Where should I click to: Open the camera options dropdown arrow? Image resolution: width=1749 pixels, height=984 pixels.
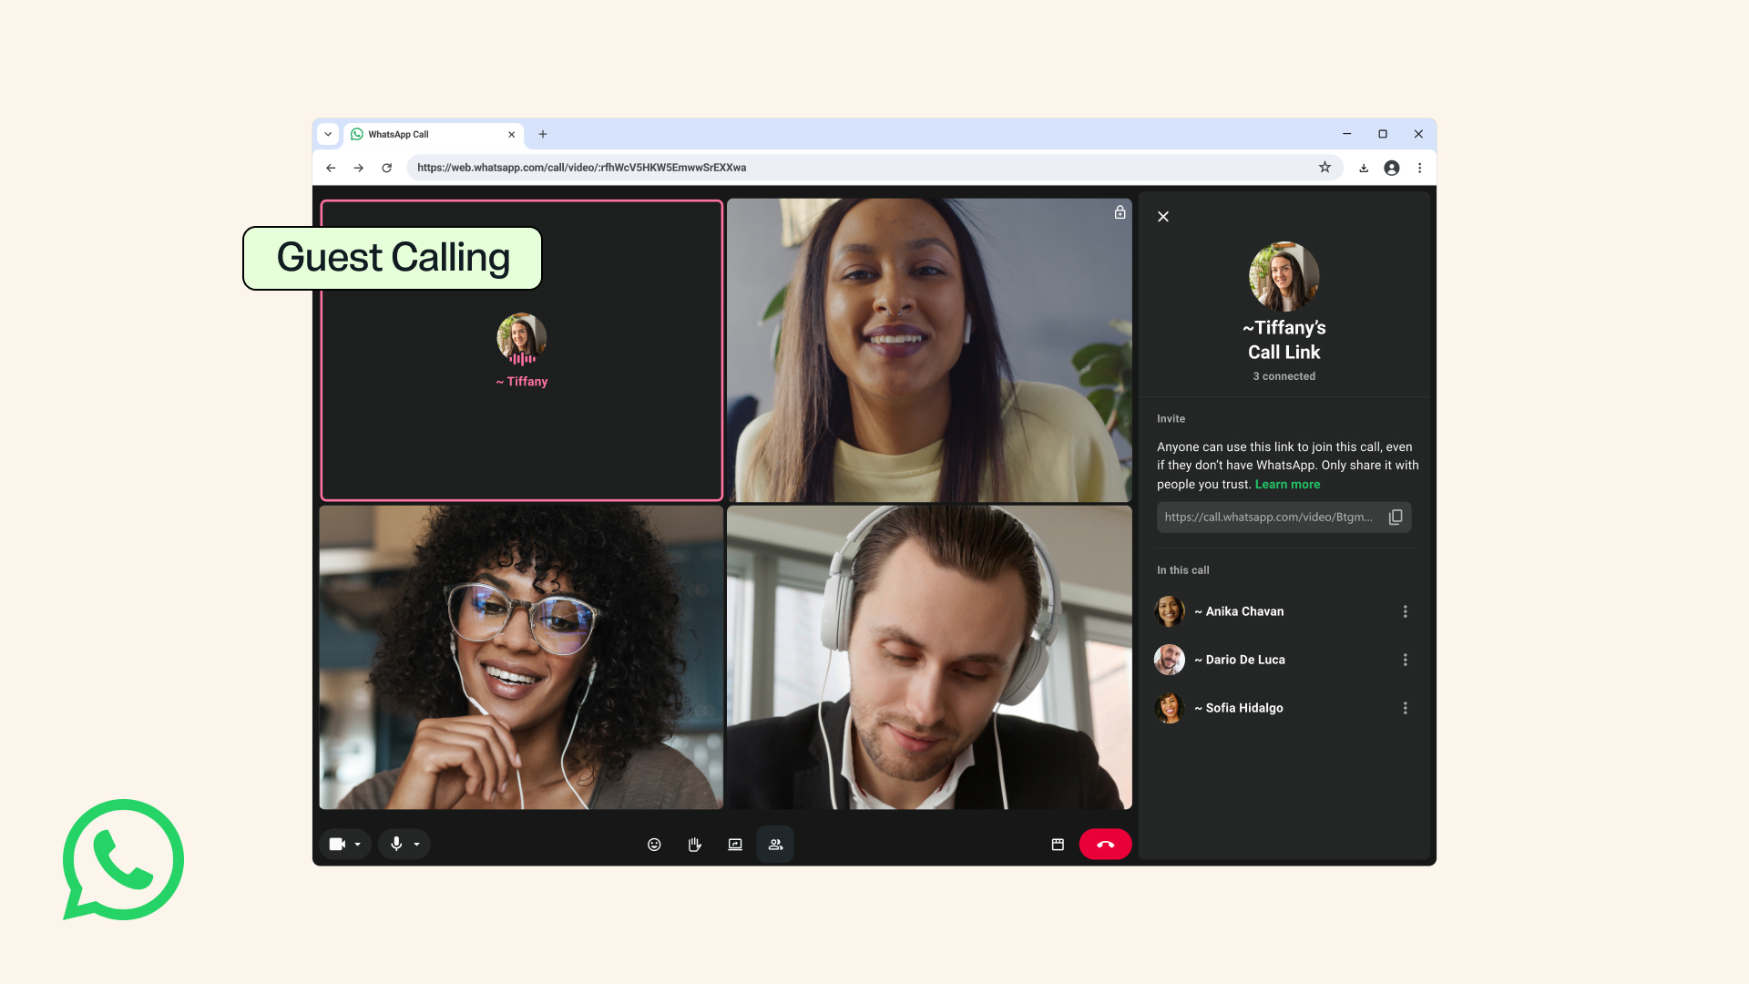tap(358, 845)
